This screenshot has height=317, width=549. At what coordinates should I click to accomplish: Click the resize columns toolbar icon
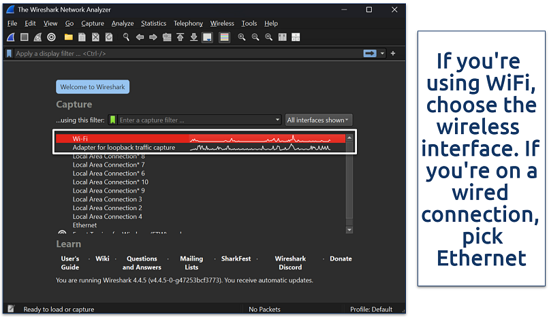click(x=281, y=37)
